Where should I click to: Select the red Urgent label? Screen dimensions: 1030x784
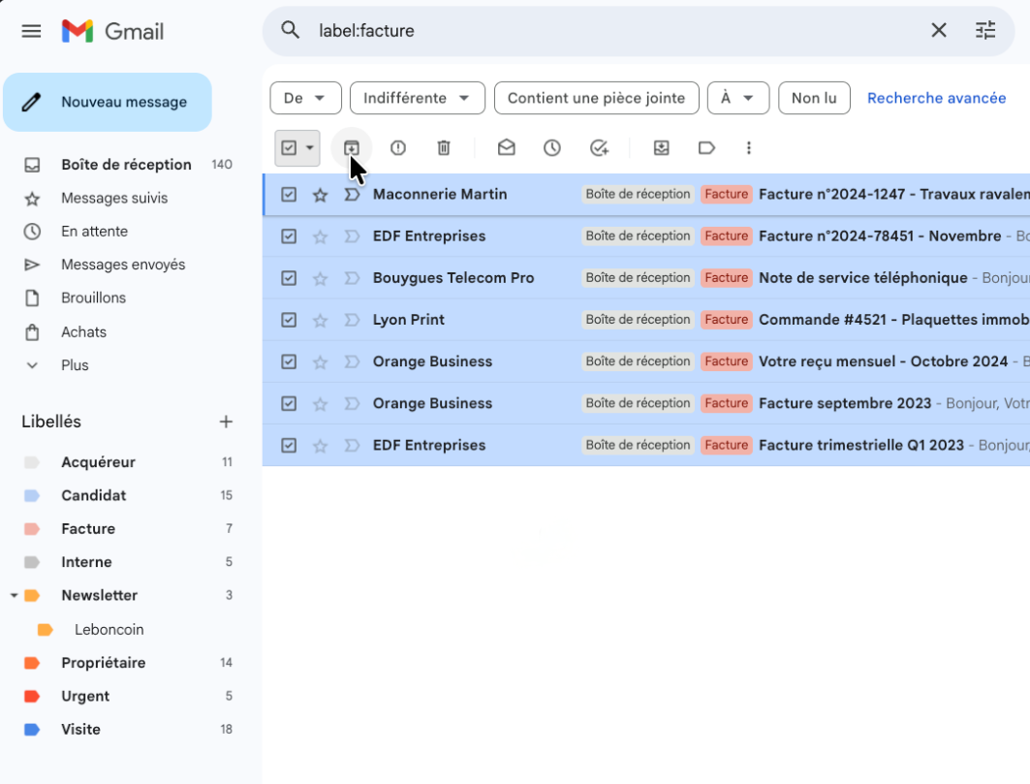pyautogui.click(x=85, y=696)
